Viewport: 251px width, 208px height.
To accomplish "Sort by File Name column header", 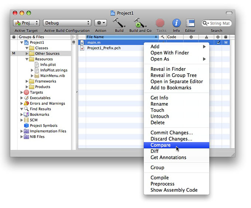I will click(x=122, y=37).
